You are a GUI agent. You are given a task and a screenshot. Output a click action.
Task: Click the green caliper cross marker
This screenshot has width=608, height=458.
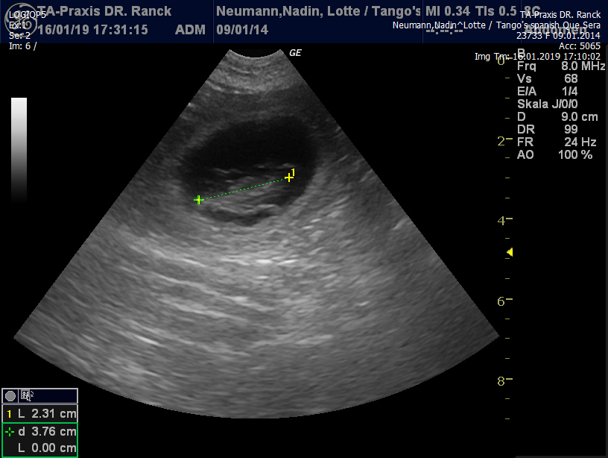[x=198, y=200]
